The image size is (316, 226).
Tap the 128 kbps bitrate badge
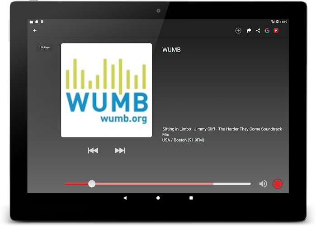click(x=44, y=47)
